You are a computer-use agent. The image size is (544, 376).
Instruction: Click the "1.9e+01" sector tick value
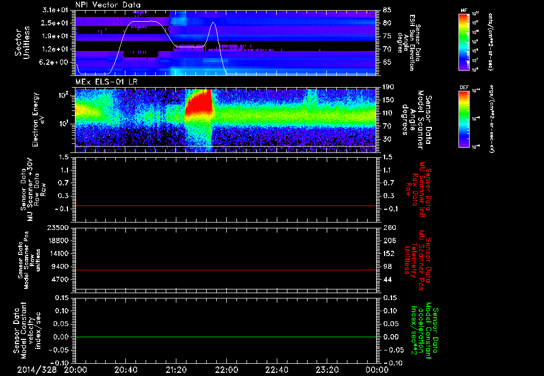click(55, 36)
